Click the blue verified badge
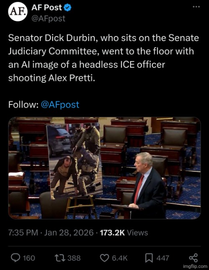This screenshot has width=209, height=270. [x=67, y=8]
